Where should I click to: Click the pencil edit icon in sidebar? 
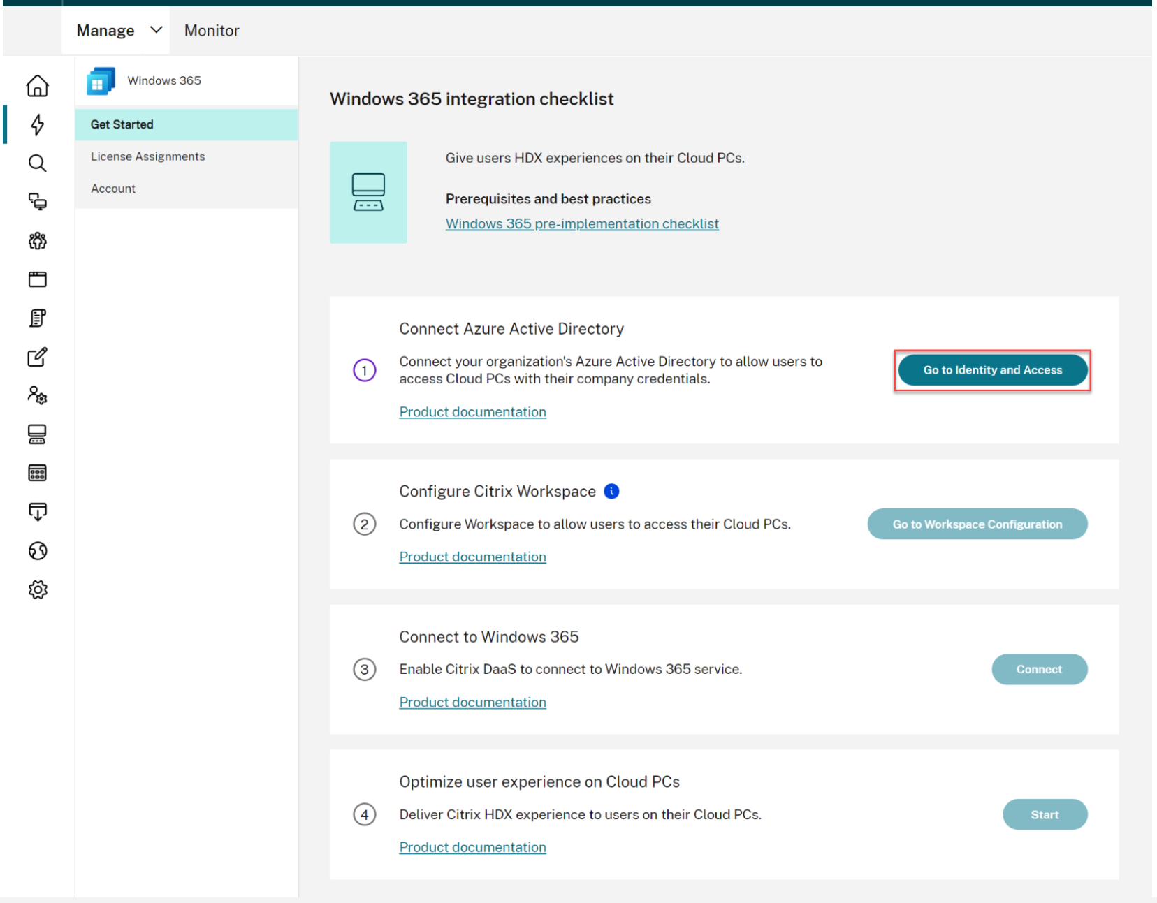(x=38, y=357)
